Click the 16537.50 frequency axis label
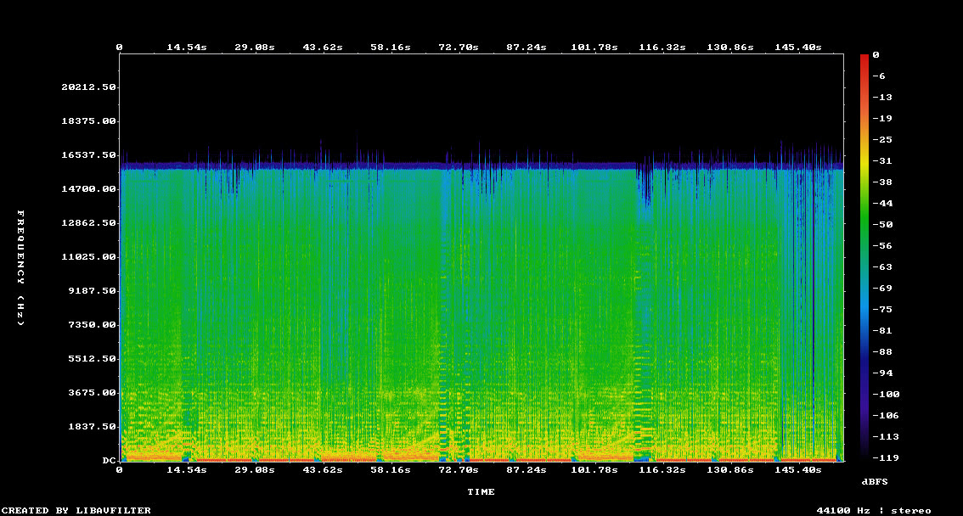This screenshot has width=963, height=516. [x=88, y=155]
